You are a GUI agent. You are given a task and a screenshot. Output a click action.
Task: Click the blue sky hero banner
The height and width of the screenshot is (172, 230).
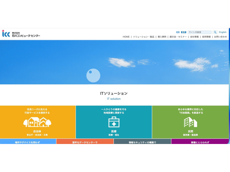[114, 62]
